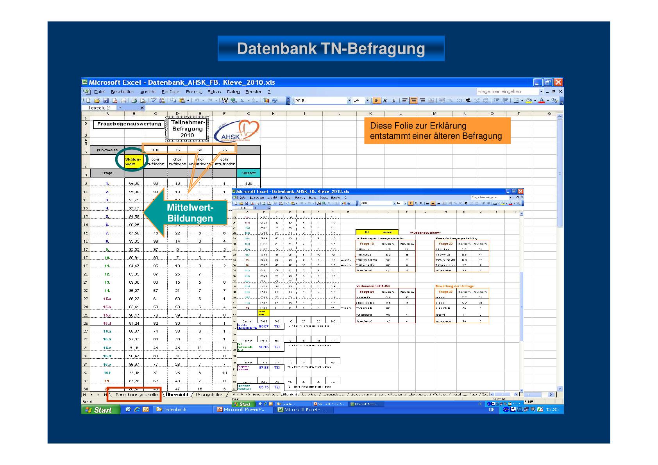Open the Datenbank taskbar button
This screenshot has width=658, height=465.
[172, 410]
